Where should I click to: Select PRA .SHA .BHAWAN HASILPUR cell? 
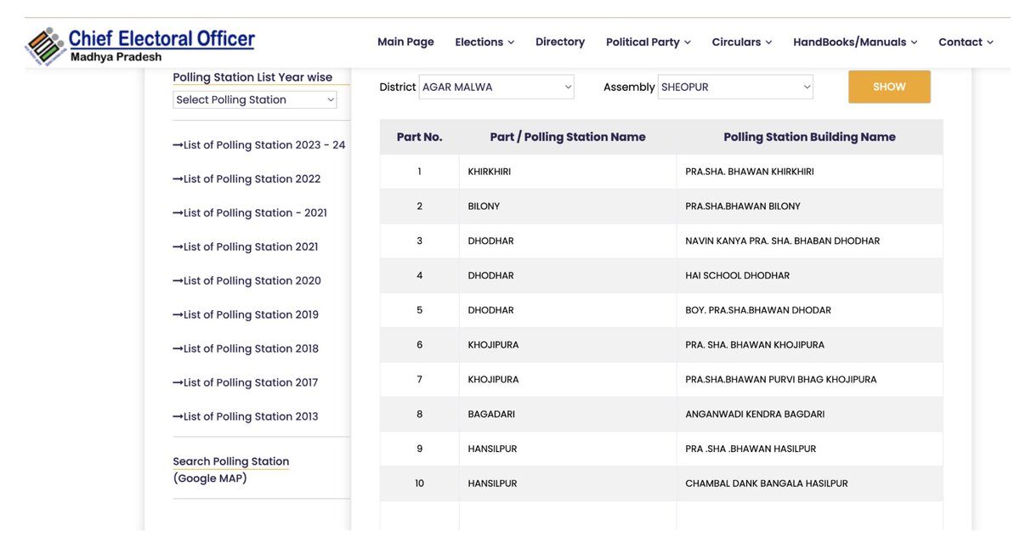pyautogui.click(x=810, y=449)
